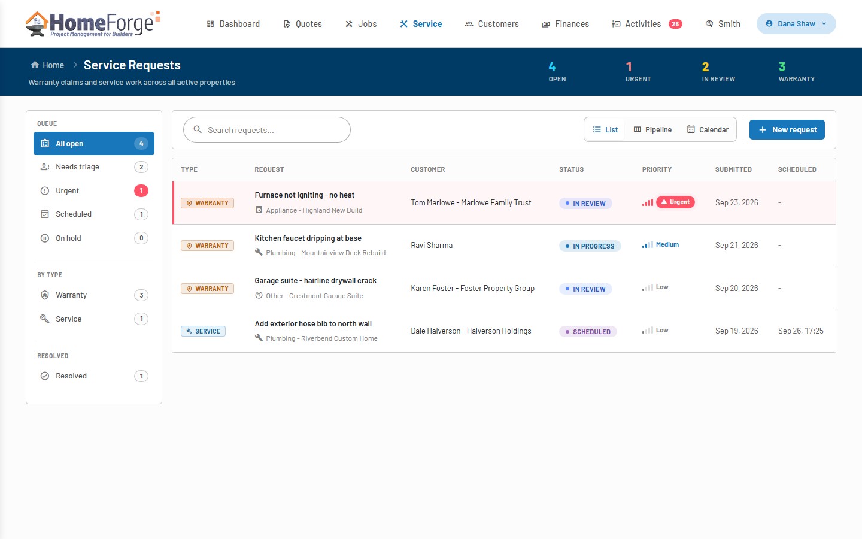The height and width of the screenshot is (539, 862).
Task: Expand the Dana Shaw user menu
Action: (796, 24)
